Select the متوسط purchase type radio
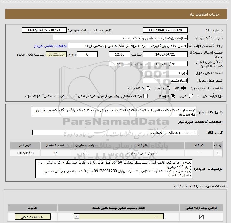231x223 pixels. [x=173, y=96]
